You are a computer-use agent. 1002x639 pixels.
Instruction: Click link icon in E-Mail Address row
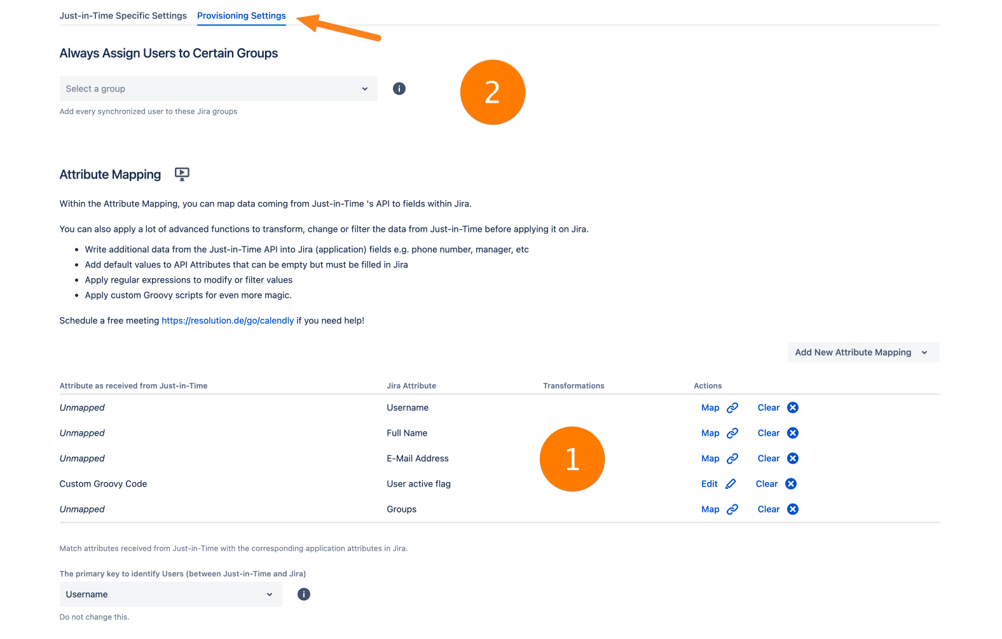click(x=732, y=459)
